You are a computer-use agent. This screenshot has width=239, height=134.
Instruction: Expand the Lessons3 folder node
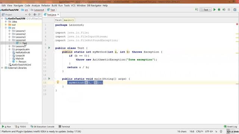9,37
